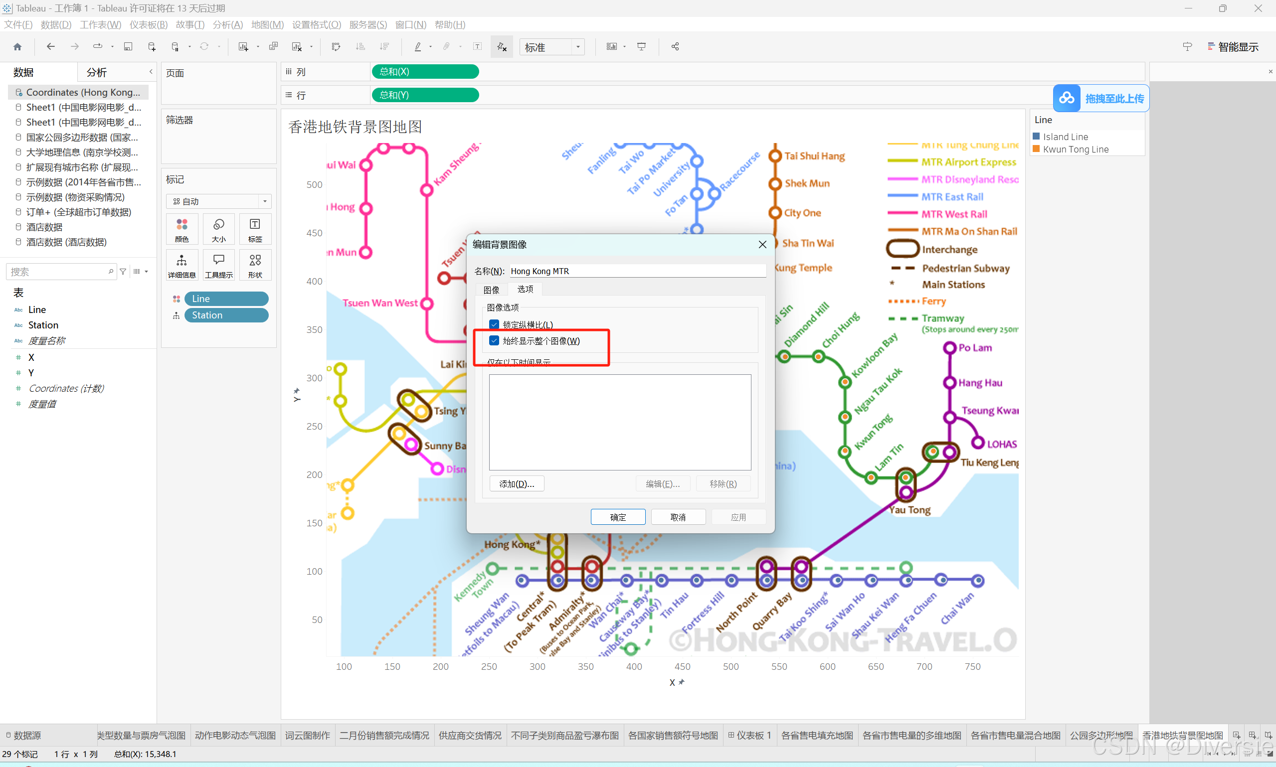Image resolution: width=1276 pixels, height=767 pixels.
Task: Click 添加(D)... to add a condition
Action: tap(517, 484)
